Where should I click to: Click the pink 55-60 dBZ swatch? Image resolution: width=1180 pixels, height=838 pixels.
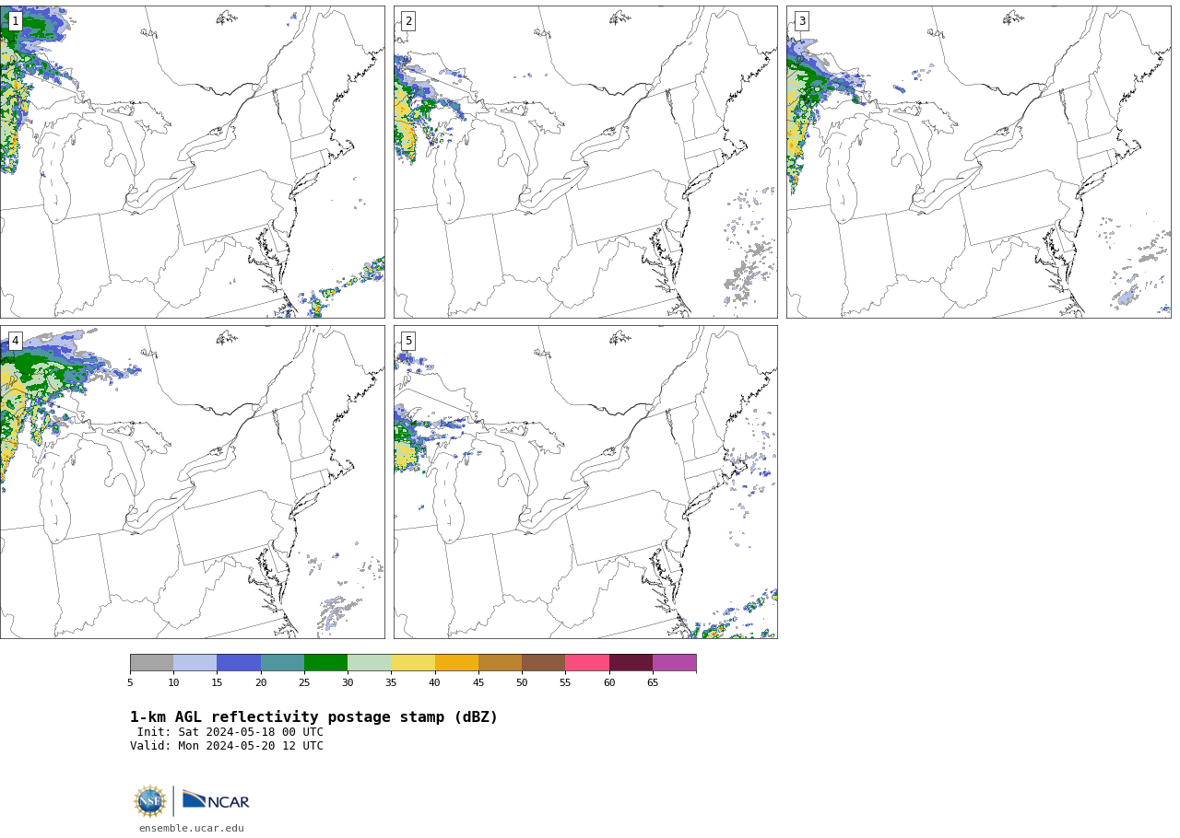[x=587, y=663]
